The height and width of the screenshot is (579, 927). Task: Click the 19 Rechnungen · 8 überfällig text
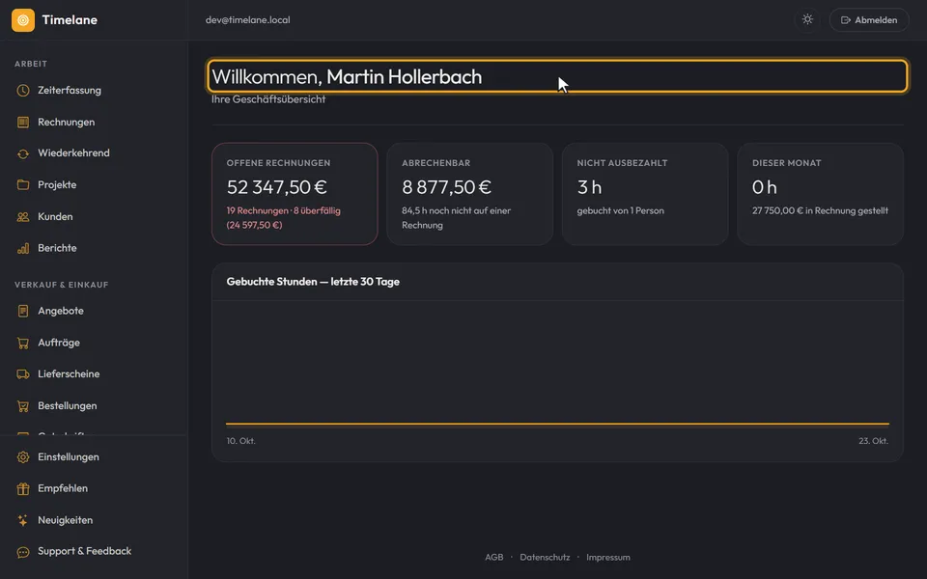pyautogui.click(x=283, y=211)
